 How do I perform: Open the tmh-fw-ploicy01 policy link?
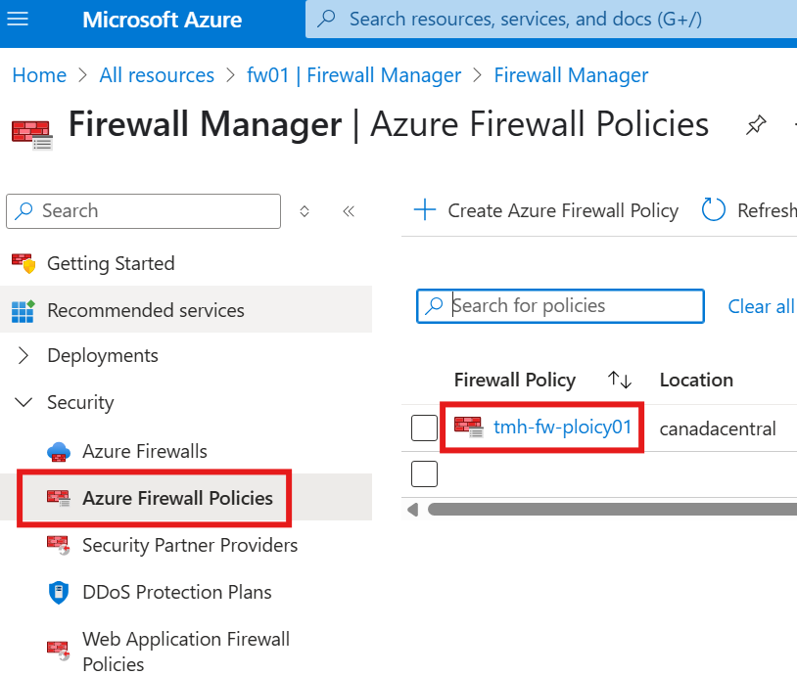pyautogui.click(x=563, y=427)
